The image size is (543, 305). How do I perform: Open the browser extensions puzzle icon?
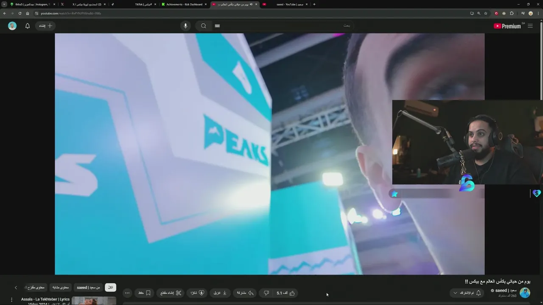512,13
